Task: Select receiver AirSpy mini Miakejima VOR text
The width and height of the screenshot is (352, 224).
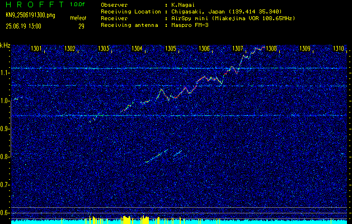Action: pos(233,18)
